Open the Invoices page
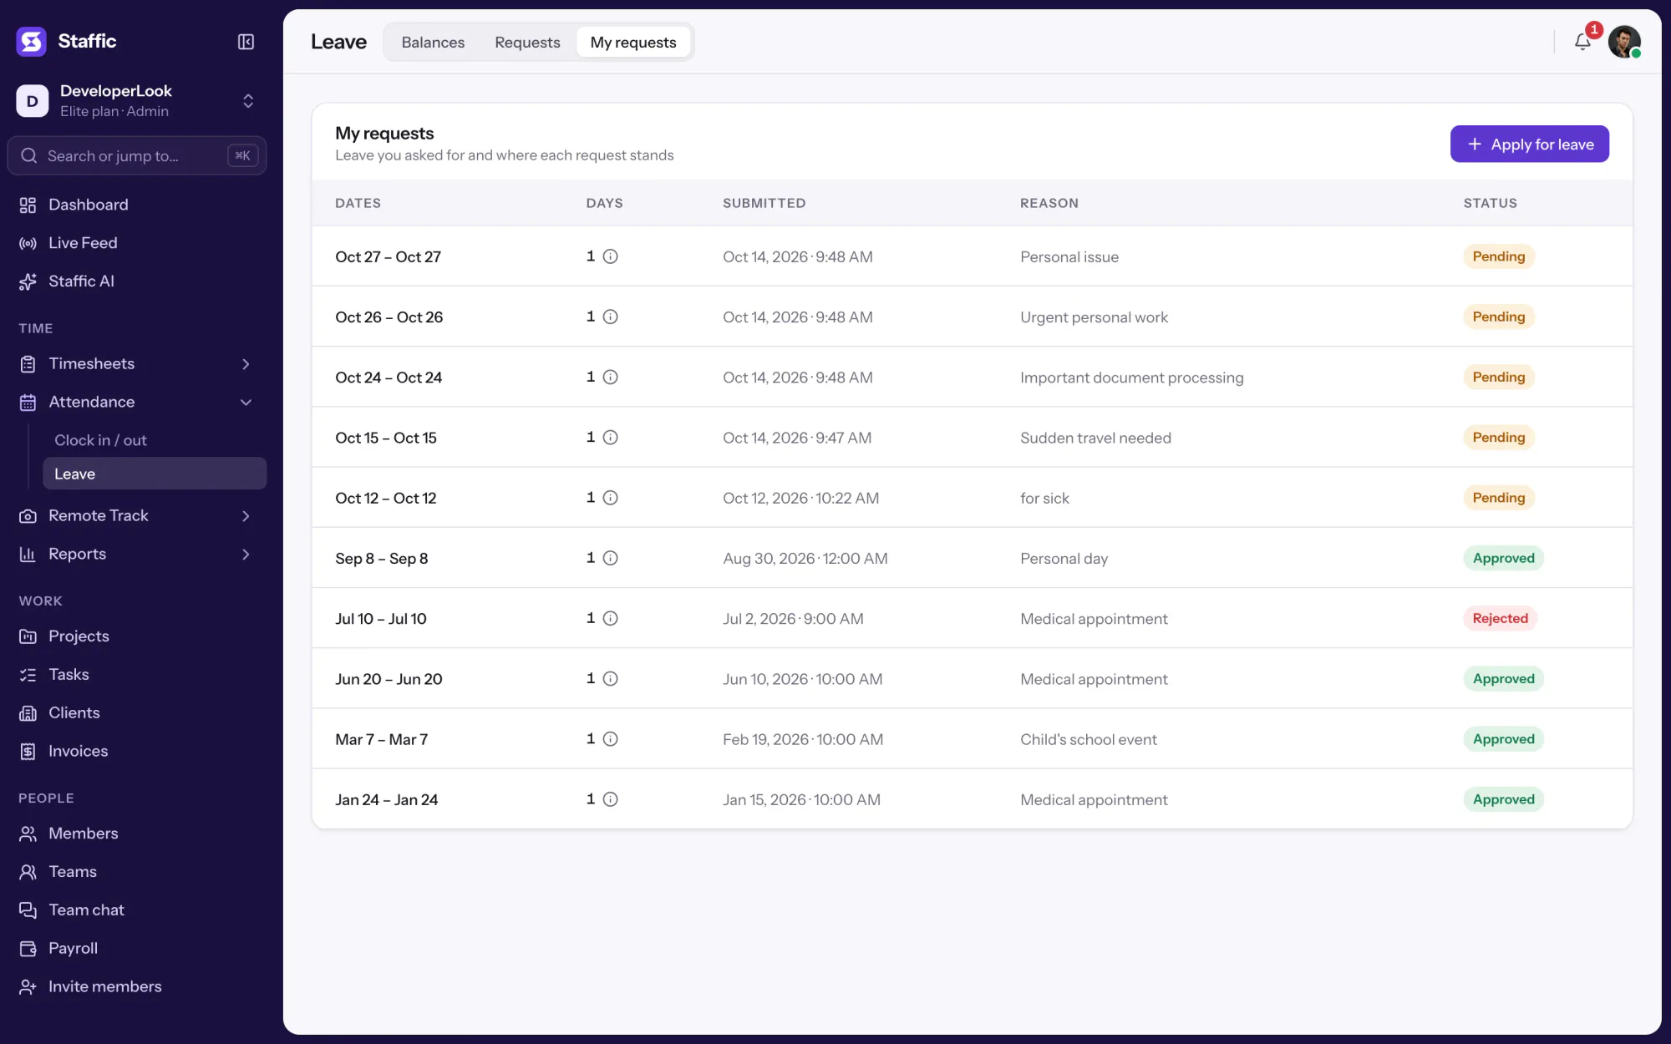 coord(136,752)
